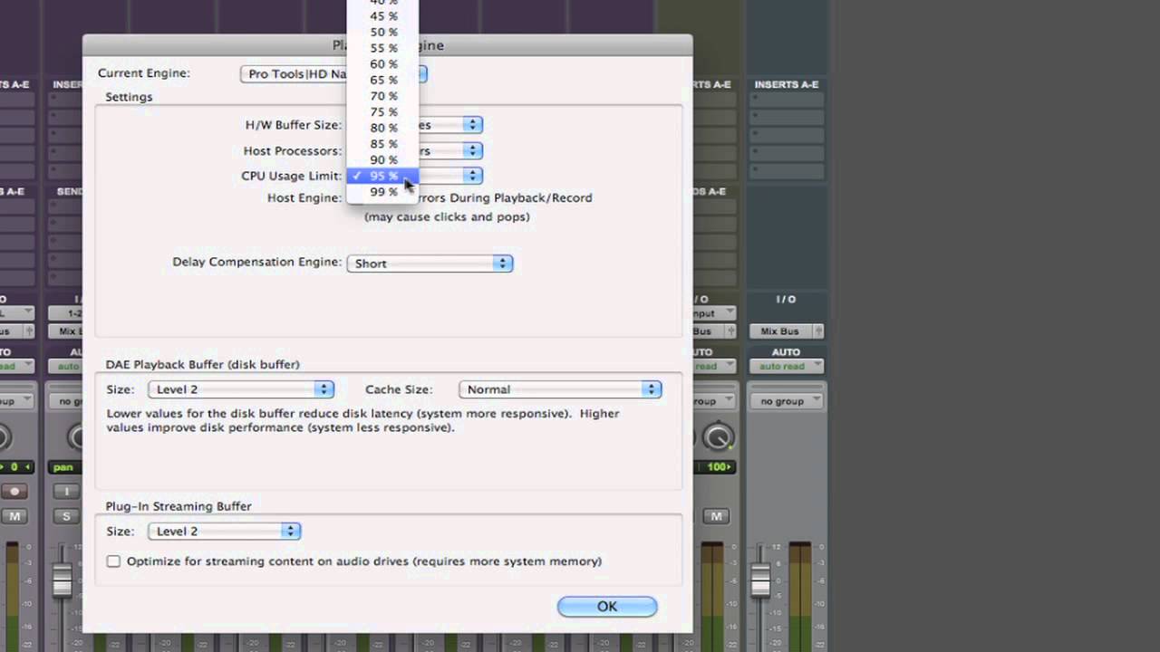The width and height of the screenshot is (1160, 652).
Task: Click the CPU Usage Limit dropdown arrows
Action: pos(472,176)
